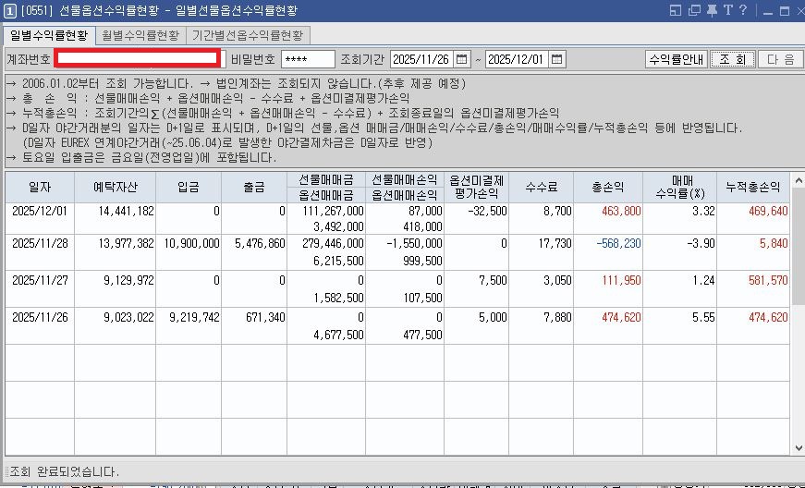Screen dimensions: 805x488
Task: Click the unsettled option value -32,500
Action: coord(487,211)
